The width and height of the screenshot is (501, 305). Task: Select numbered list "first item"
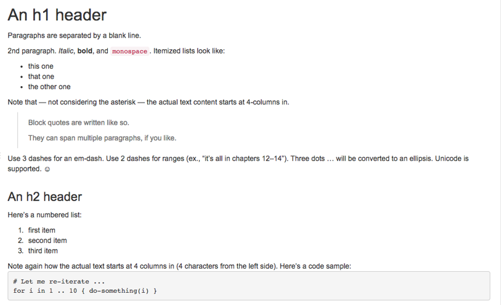[41, 231]
